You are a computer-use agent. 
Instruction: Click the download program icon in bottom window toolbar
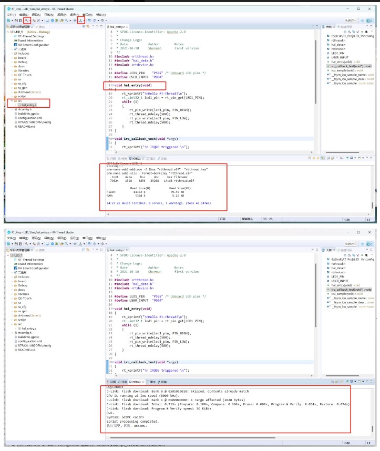coord(80,243)
